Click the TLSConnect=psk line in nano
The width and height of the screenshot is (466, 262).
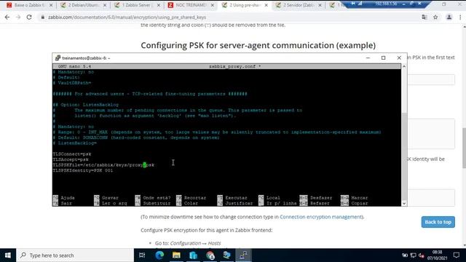(x=72, y=154)
